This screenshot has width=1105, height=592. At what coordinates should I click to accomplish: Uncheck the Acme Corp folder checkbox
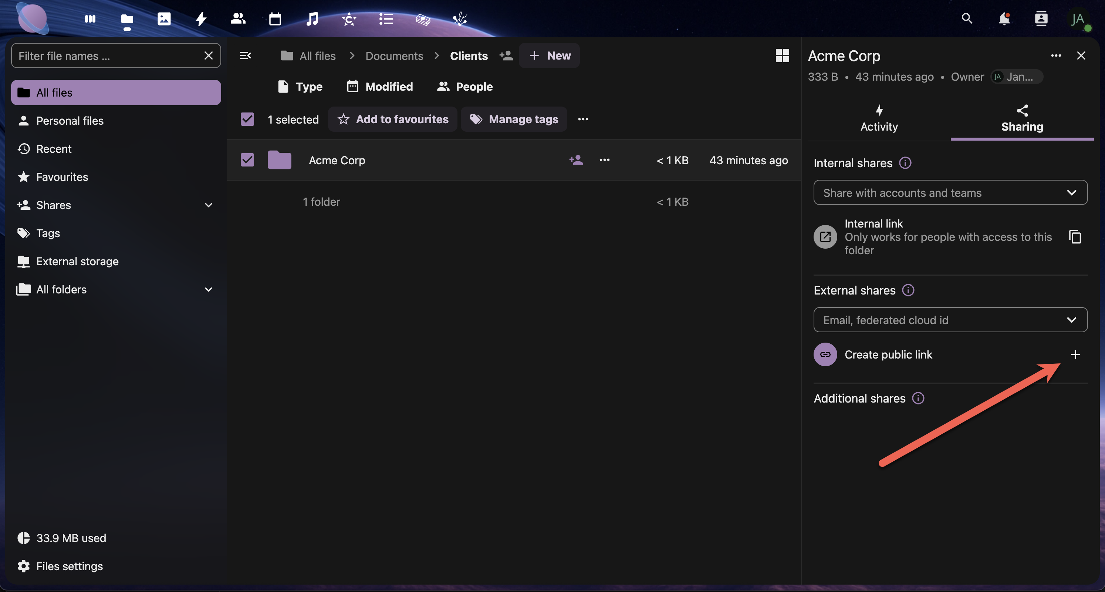(247, 160)
